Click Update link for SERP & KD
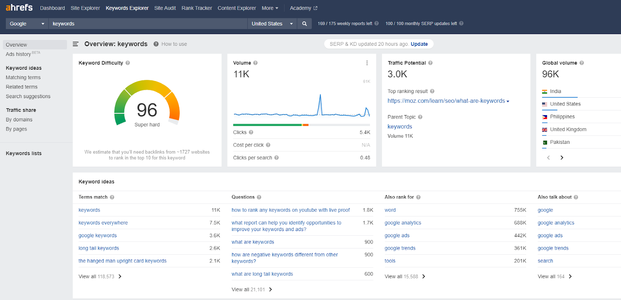This screenshot has height=300, width=621. [419, 44]
